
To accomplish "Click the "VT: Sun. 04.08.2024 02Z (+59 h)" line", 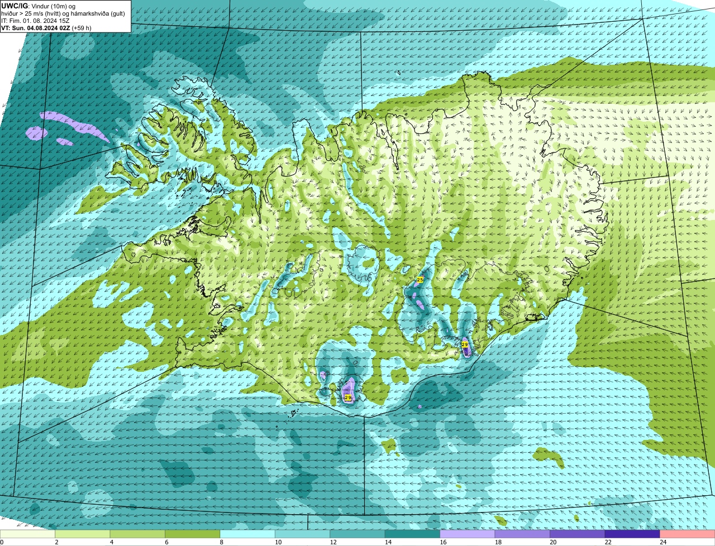I will coord(46,28).
